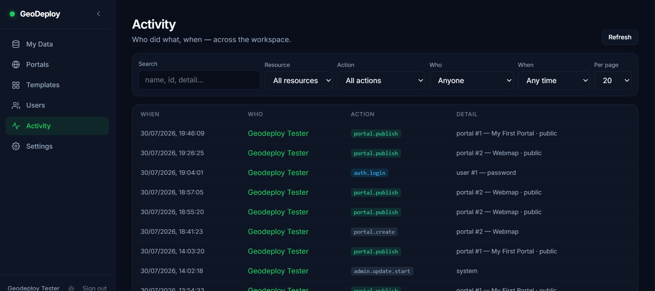Click the timestamp 30/07/2026, 18:41:23
The width and height of the screenshot is (655, 291).
click(172, 232)
